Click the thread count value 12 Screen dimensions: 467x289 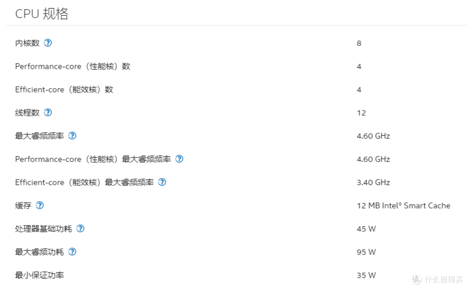pos(361,113)
